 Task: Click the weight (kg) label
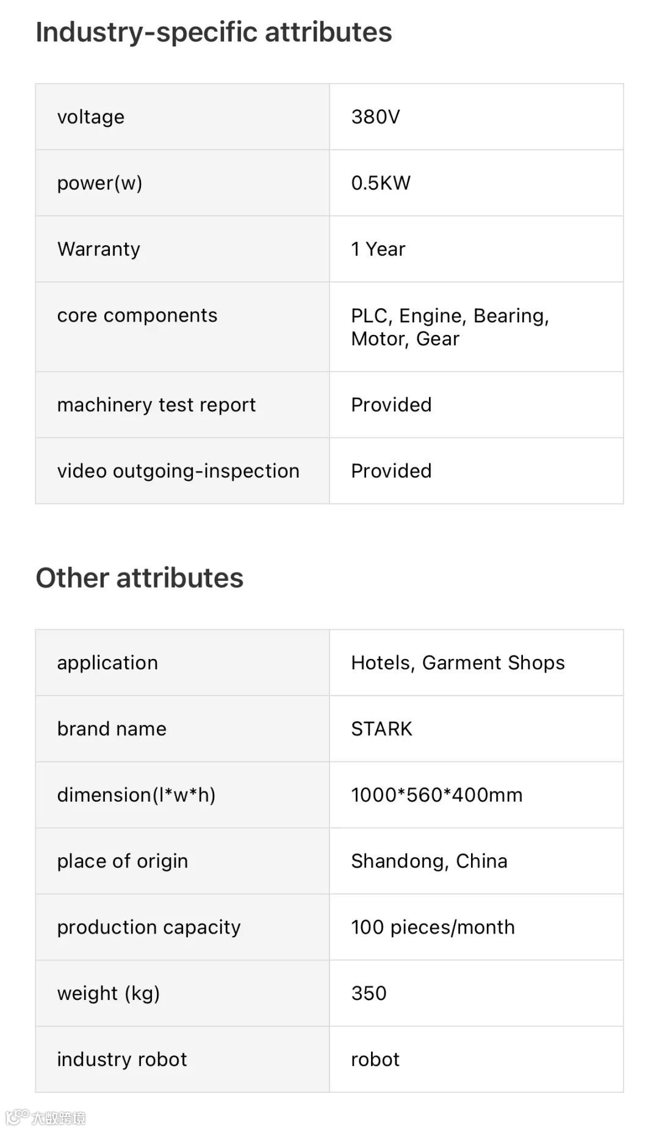coord(109,993)
